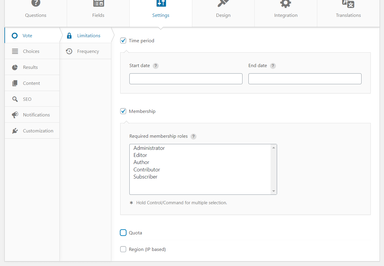The height and width of the screenshot is (266, 384).
Task: Uncheck the Membership checkbox
Action: pos(123,111)
